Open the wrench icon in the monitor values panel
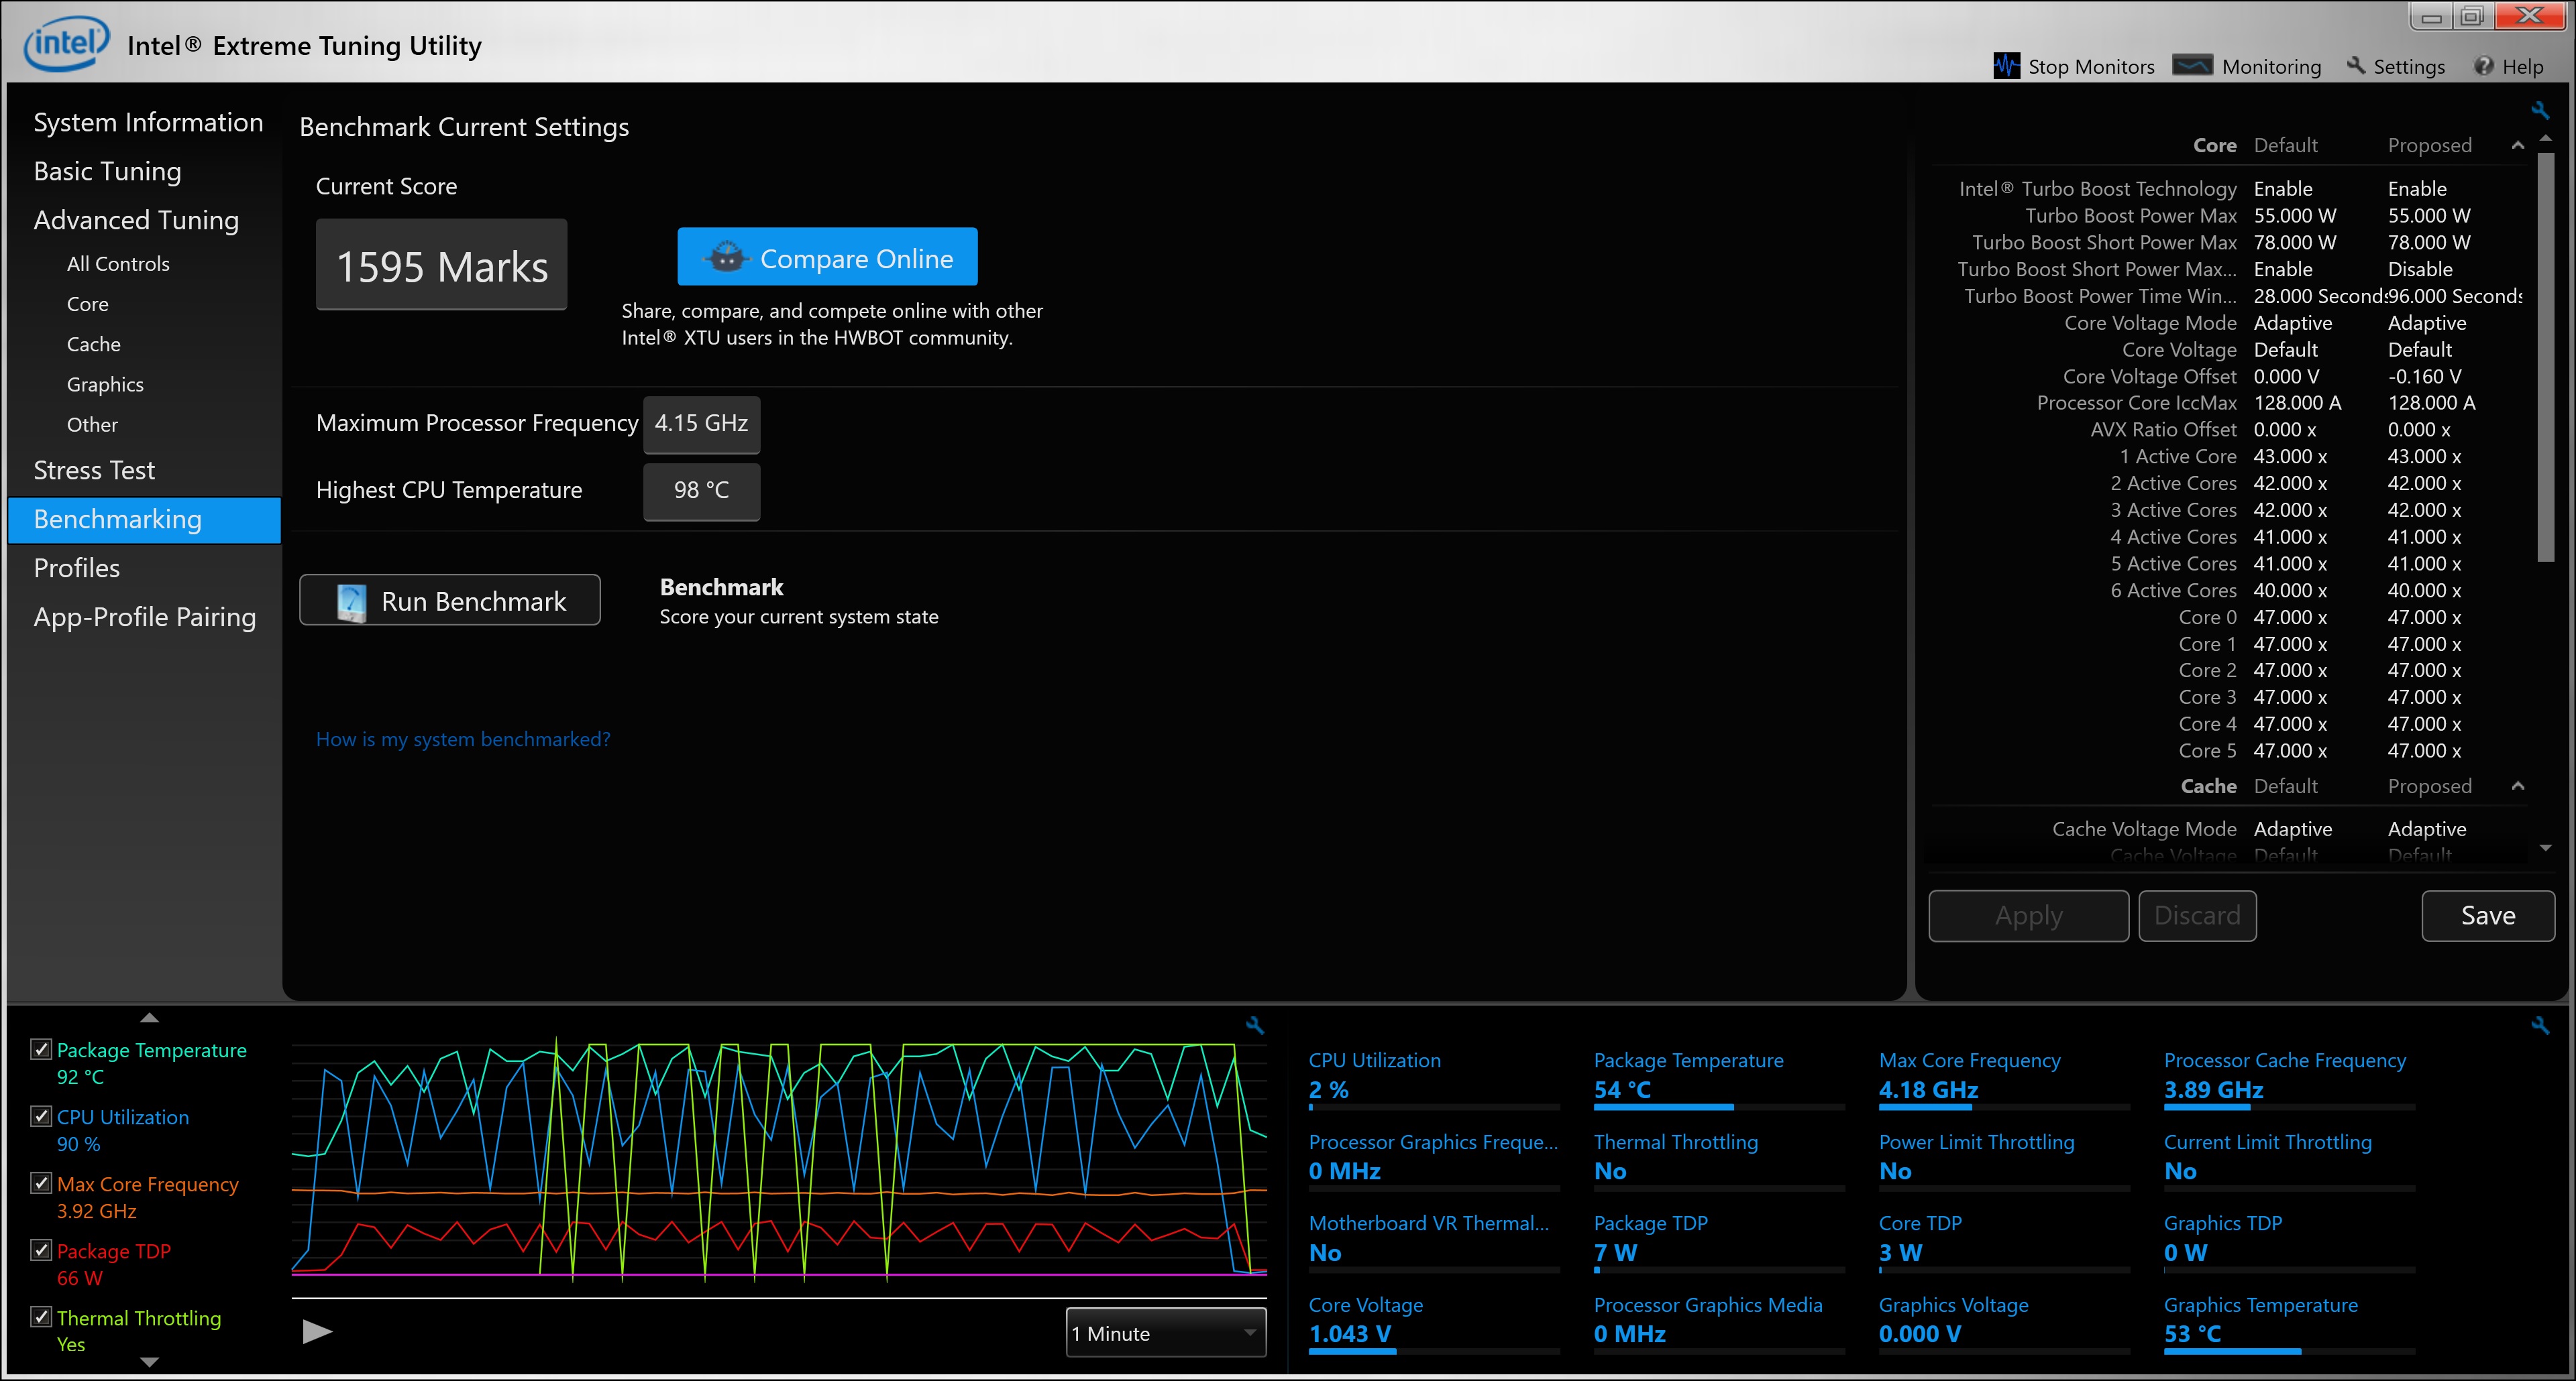This screenshot has height=1381, width=2576. coord(2540,1025)
